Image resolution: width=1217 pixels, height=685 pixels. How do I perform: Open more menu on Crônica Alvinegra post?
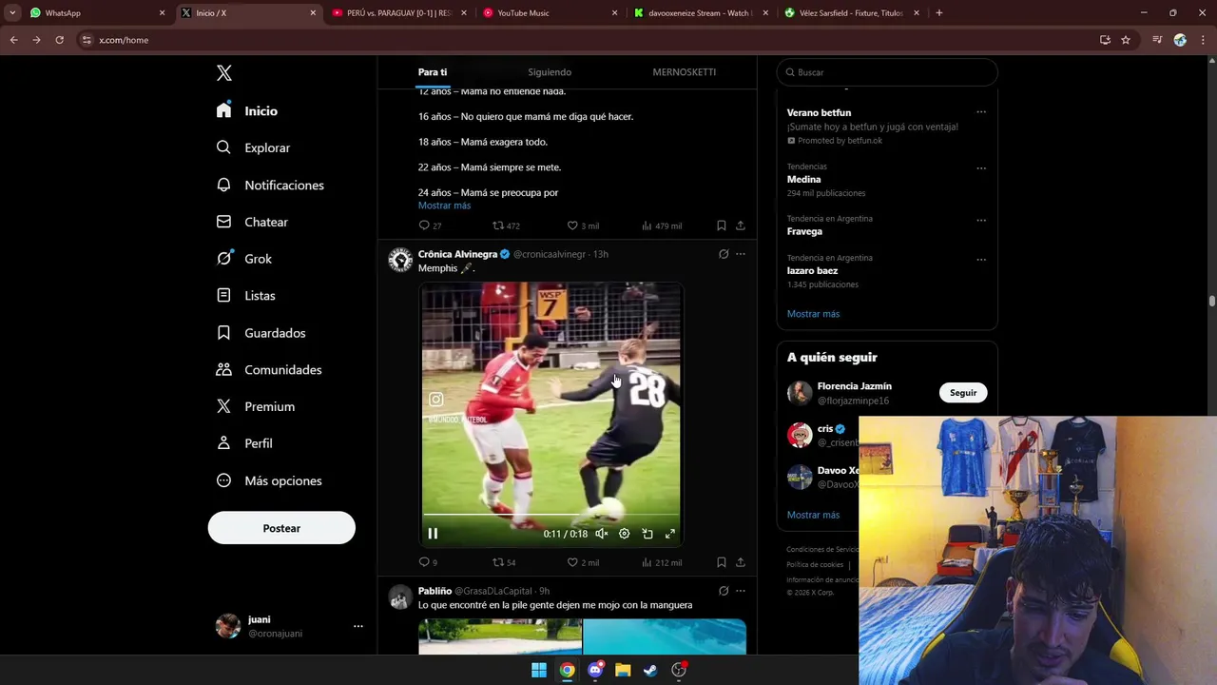pos(741,254)
